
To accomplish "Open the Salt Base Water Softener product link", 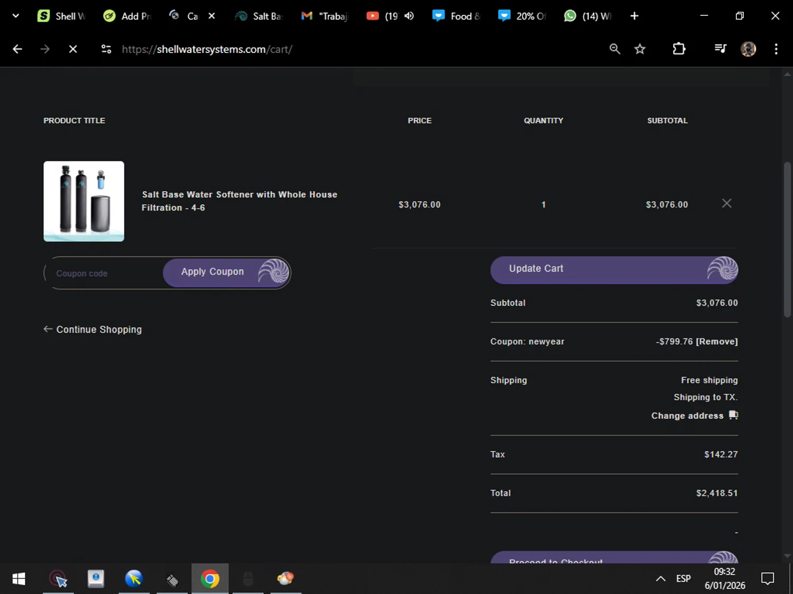I will [x=239, y=201].
